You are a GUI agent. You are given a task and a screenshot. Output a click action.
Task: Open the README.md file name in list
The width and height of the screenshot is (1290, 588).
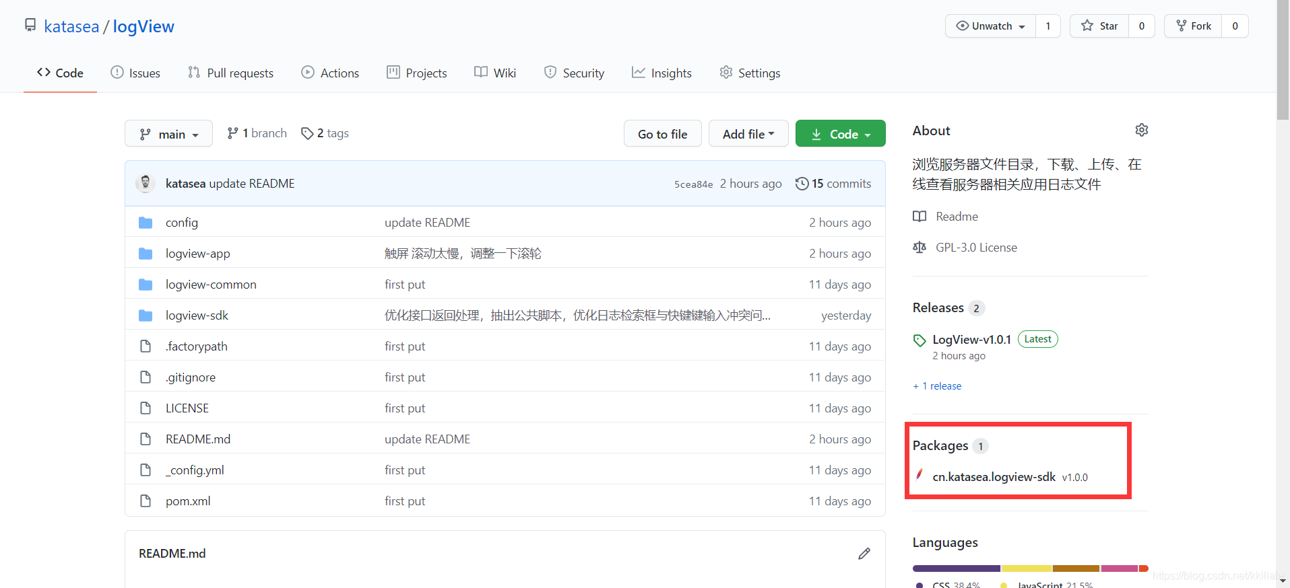[198, 439]
